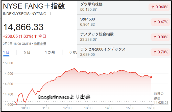Click the red up arrow beside 今日
The image size is (172, 112).
(x=35, y=36)
